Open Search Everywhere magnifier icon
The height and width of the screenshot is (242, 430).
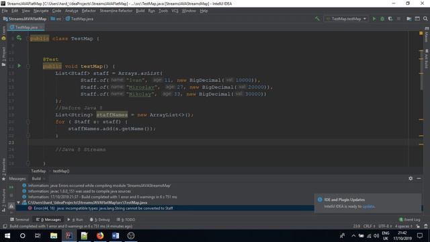tap(425, 19)
